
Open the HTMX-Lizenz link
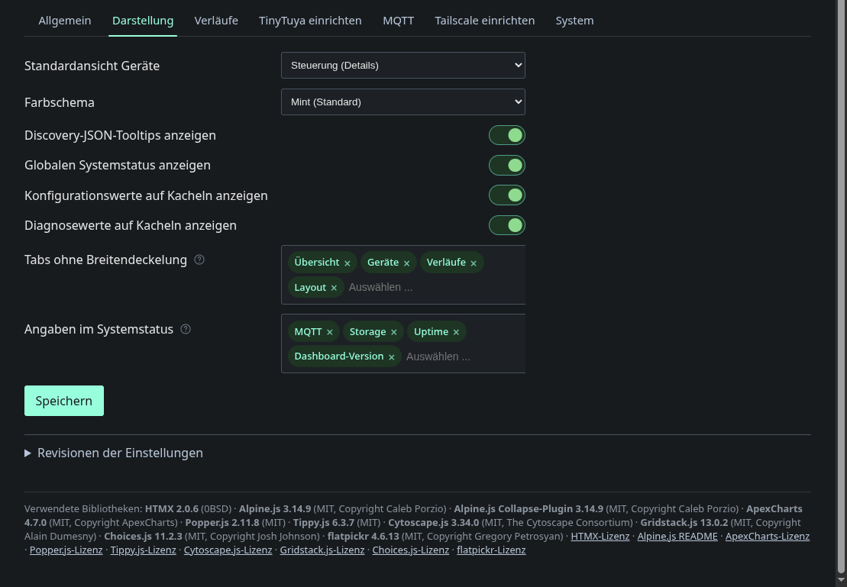600,536
